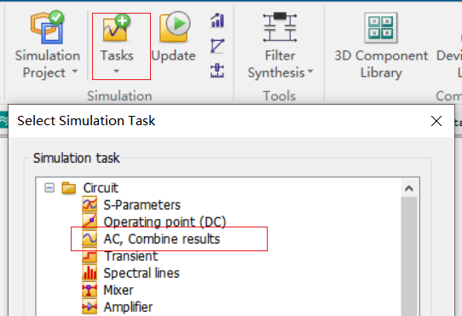The width and height of the screenshot is (462, 316).
Task: Close the Select Simulation Task dialog
Action: pyautogui.click(x=436, y=121)
